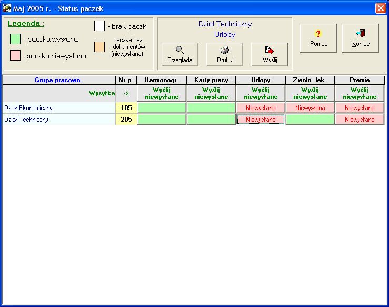Select Dział Ekonomiczny Urlopy Niewysłana cell

[261, 108]
